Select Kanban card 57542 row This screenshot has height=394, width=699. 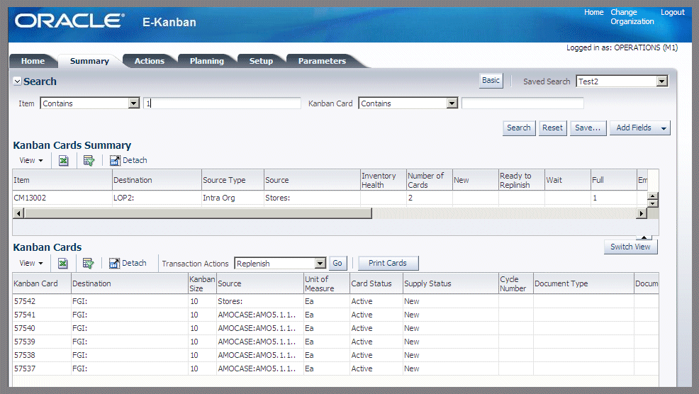[x=336, y=301]
